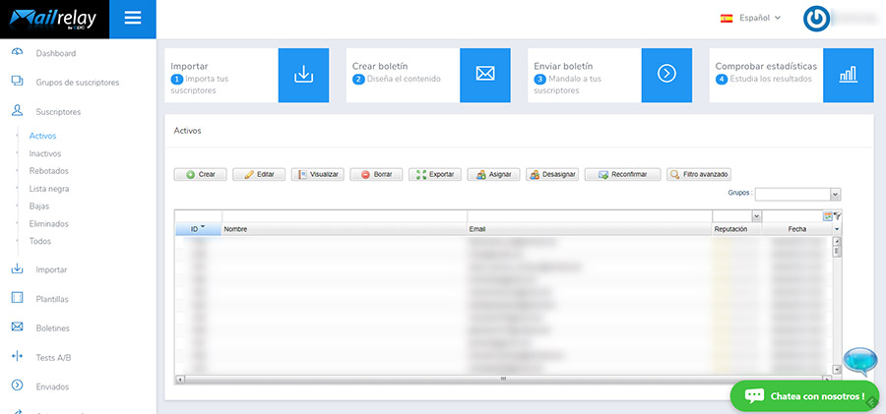Click the Borrar button

376,174
